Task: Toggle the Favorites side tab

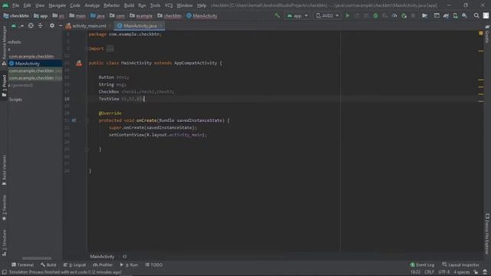Action: tap(4, 208)
